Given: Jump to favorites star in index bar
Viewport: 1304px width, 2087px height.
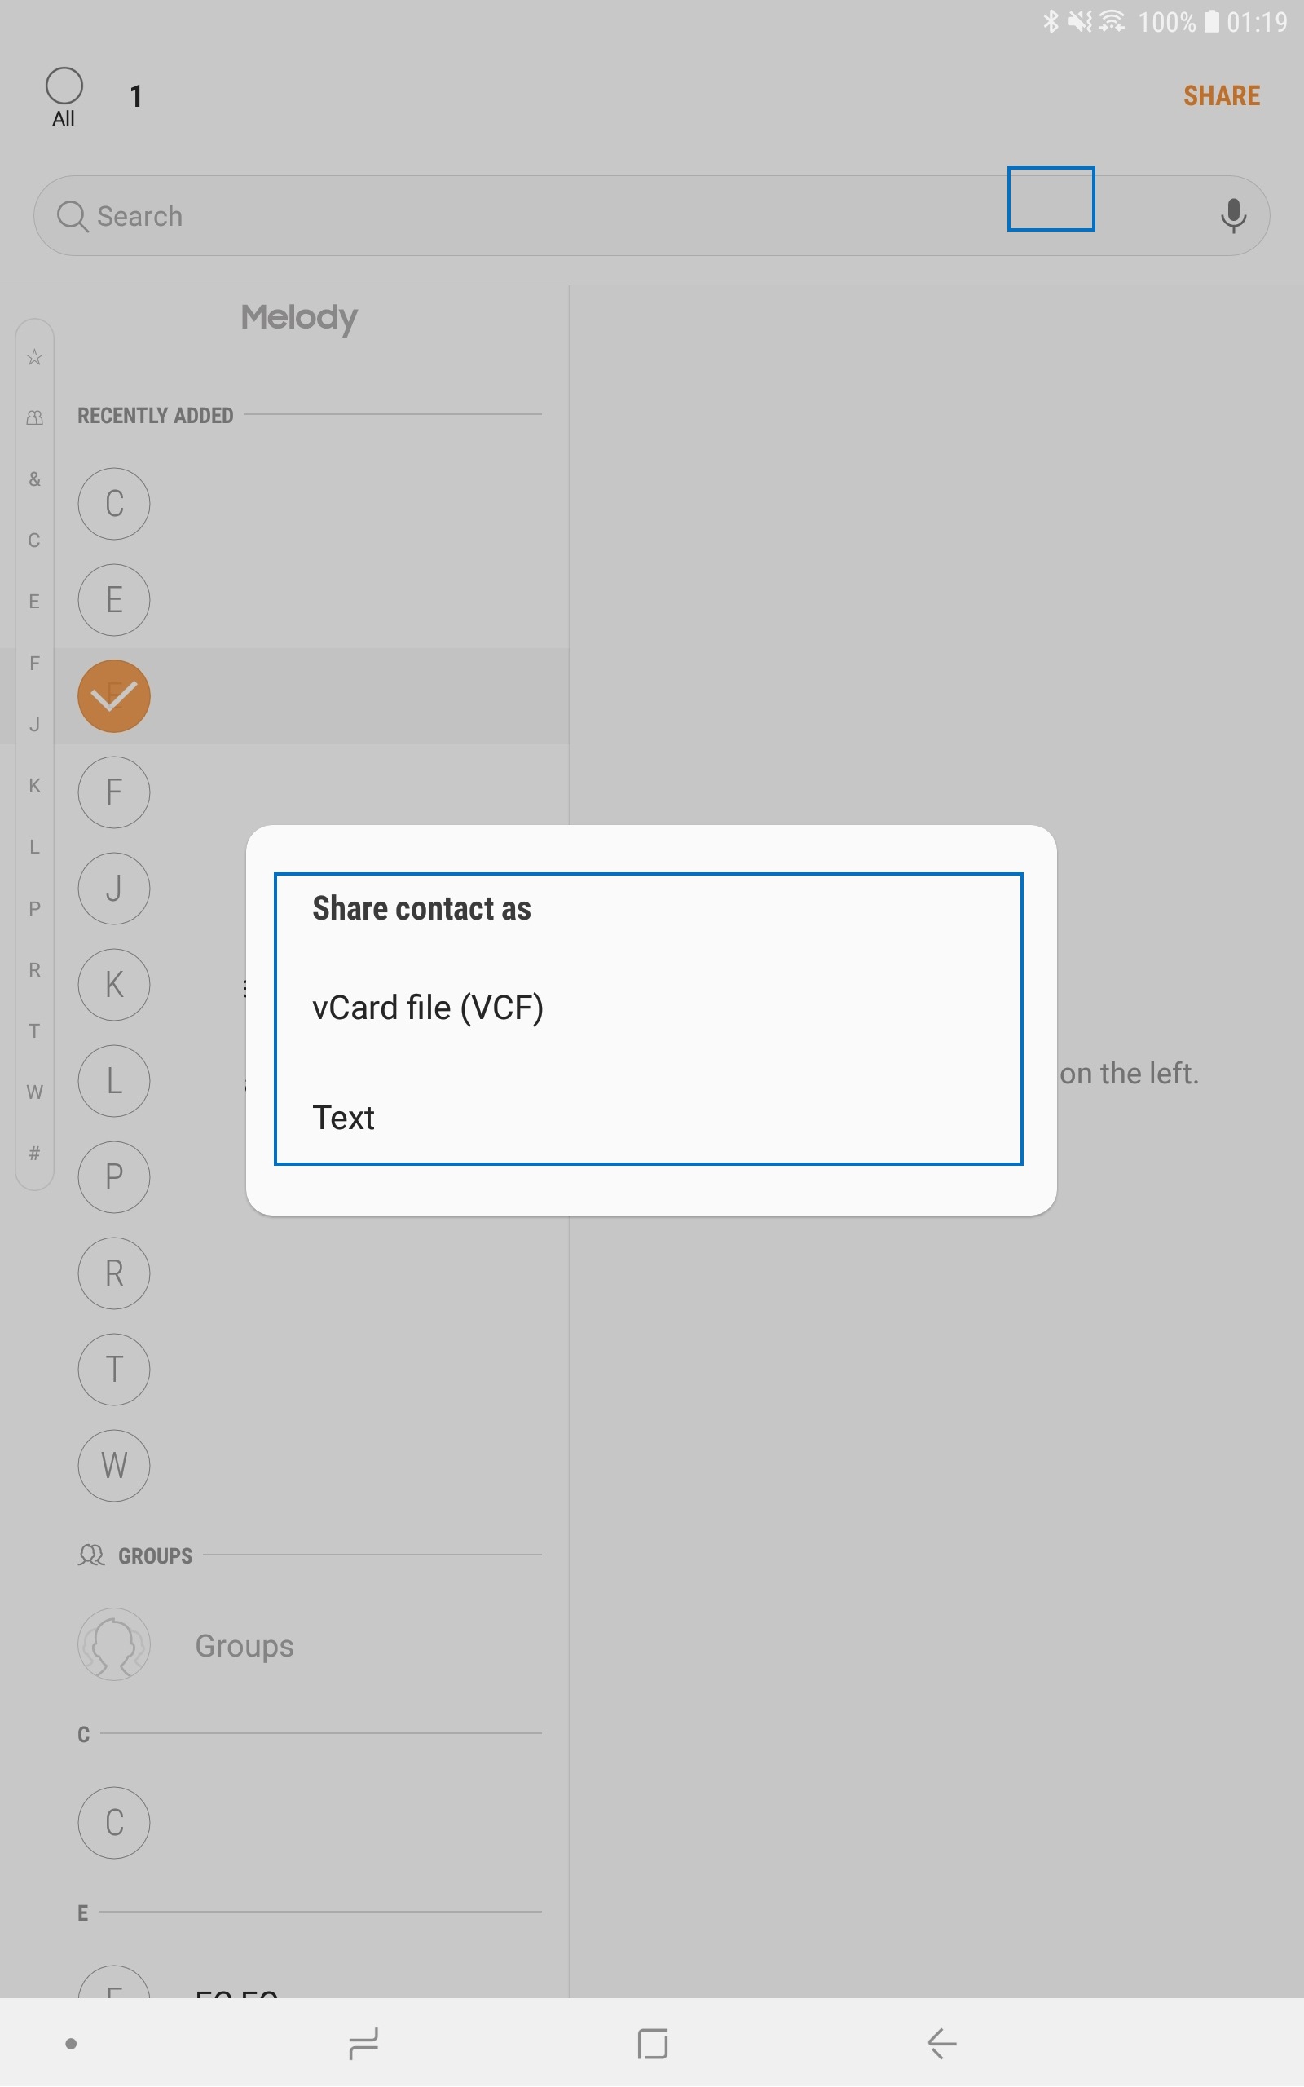Looking at the screenshot, I should 34,357.
